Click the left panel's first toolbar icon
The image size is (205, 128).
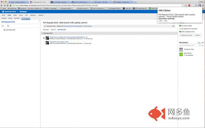pos(3,26)
